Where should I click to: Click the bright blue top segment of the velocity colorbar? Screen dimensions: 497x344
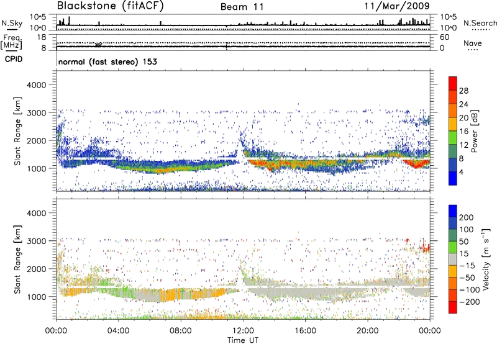(x=453, y=211)
